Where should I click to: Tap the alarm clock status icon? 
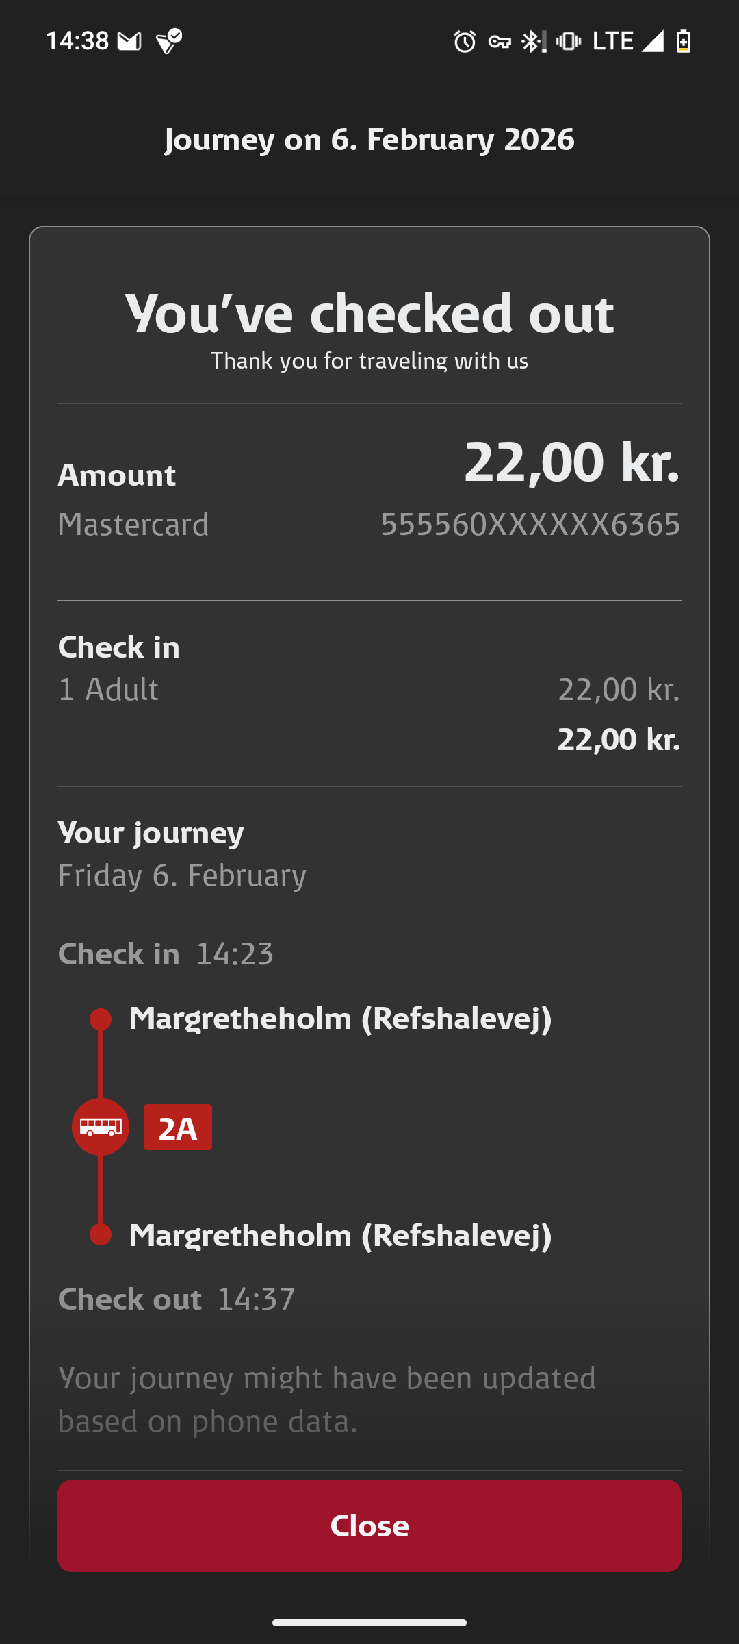(x=465, y=42)
